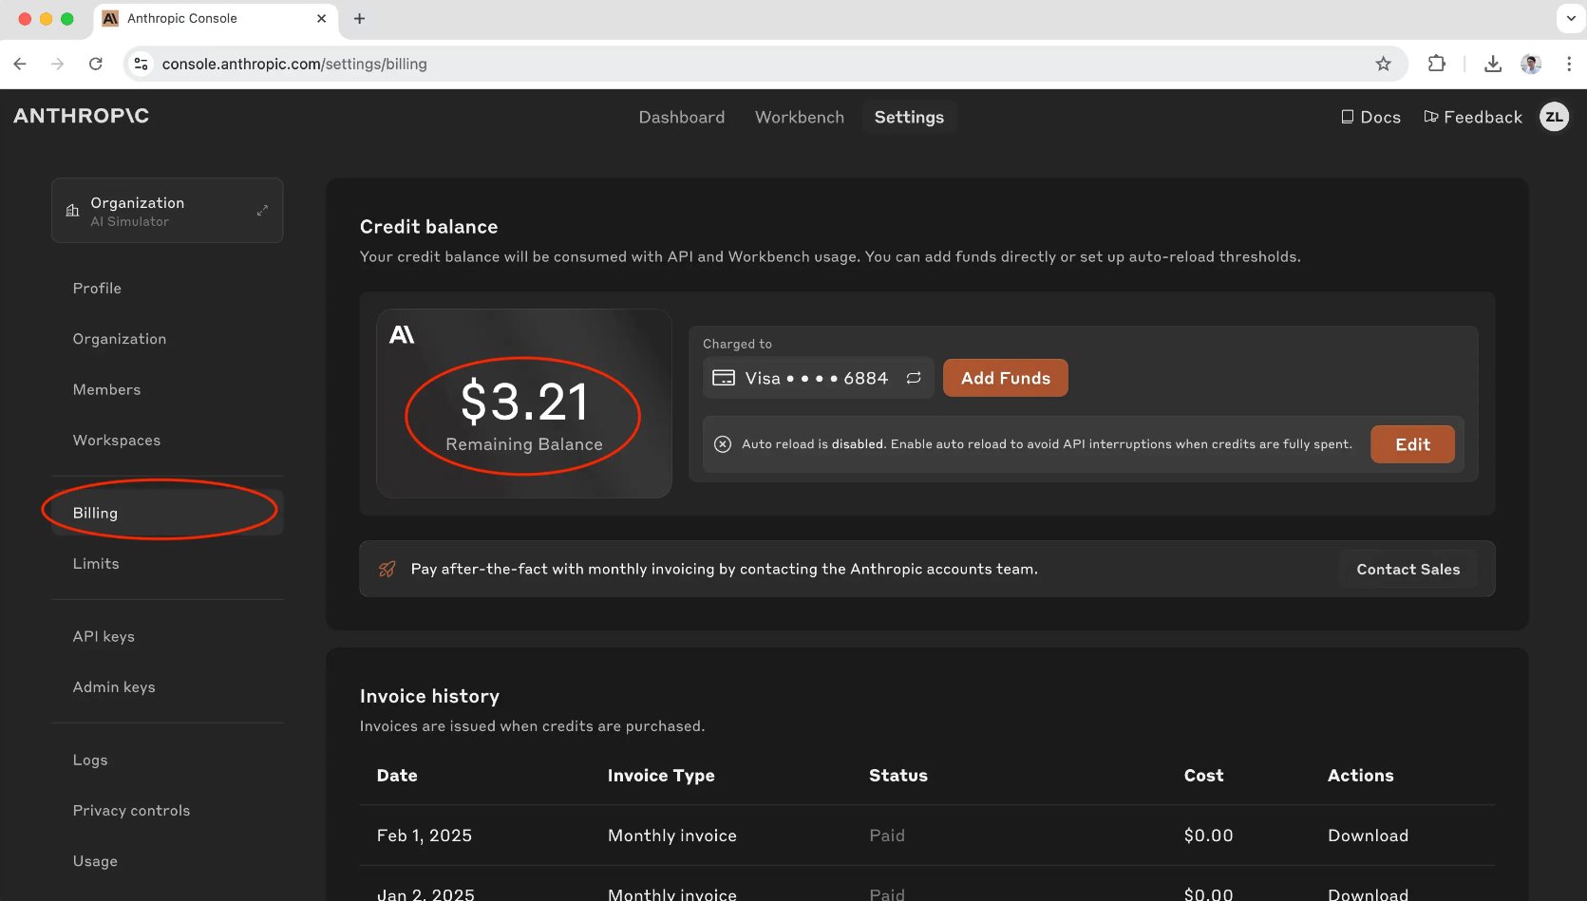Go to Usage page
This screenshot has height=901, width=1587.
[95, 861]
